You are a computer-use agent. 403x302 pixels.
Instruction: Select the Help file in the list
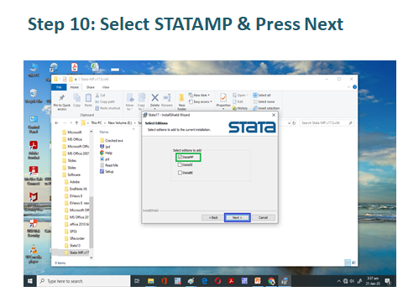[x=106, y=153]
